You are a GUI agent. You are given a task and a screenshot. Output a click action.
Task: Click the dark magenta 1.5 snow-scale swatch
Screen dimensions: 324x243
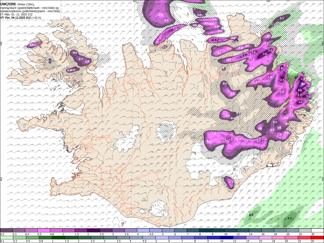81,231
